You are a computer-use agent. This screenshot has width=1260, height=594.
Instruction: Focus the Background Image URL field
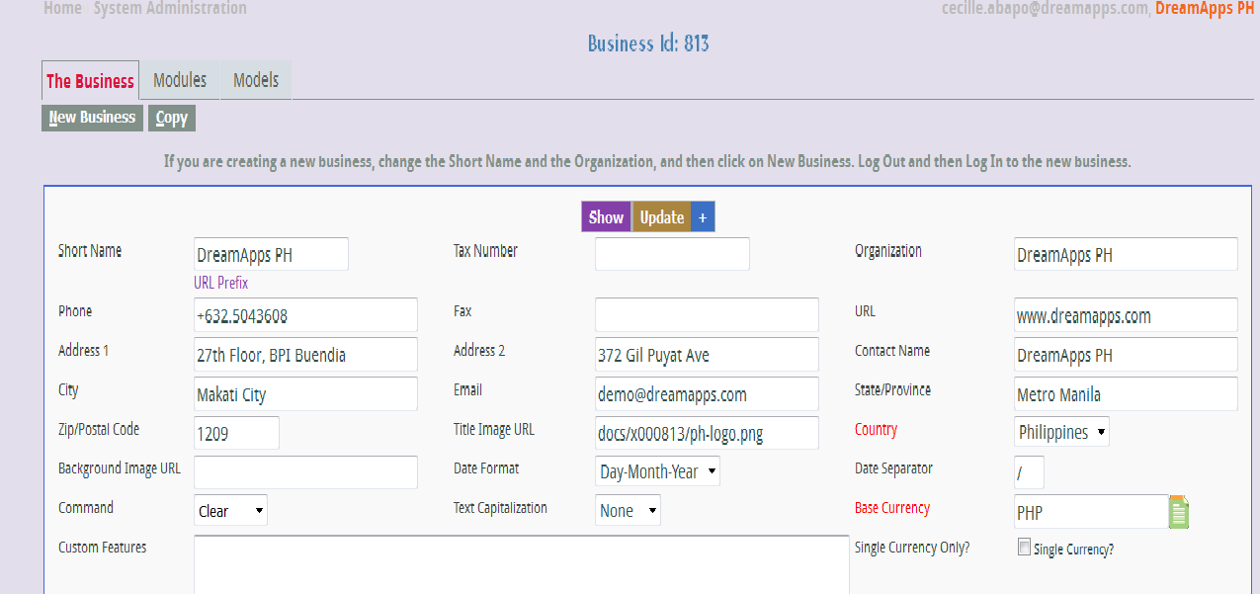[x=306, y=472]
